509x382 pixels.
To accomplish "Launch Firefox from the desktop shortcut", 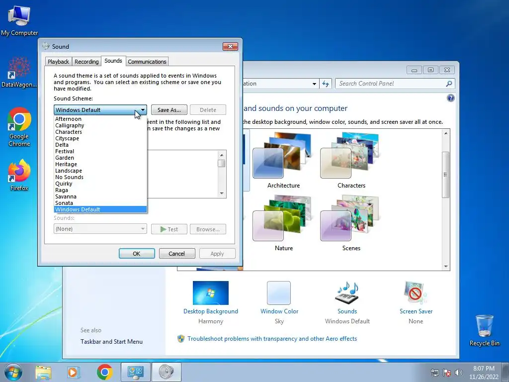I will pos(19,175).
